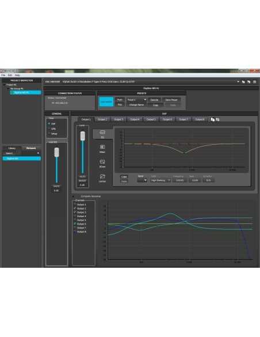The width and height of the screenshot is (260, 337).
Task: Open the Help menu
Action: [17, 75]
